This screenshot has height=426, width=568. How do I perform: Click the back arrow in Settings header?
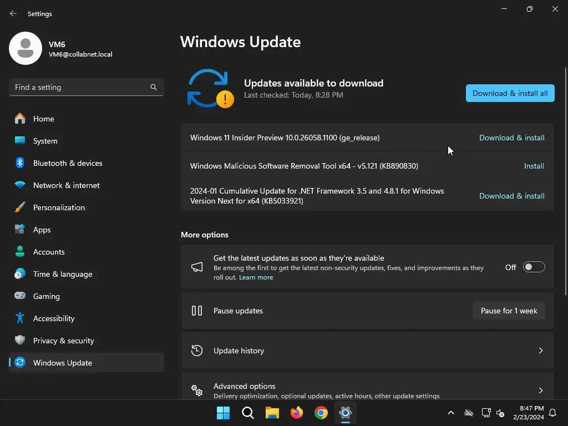(x=13, y=13)
